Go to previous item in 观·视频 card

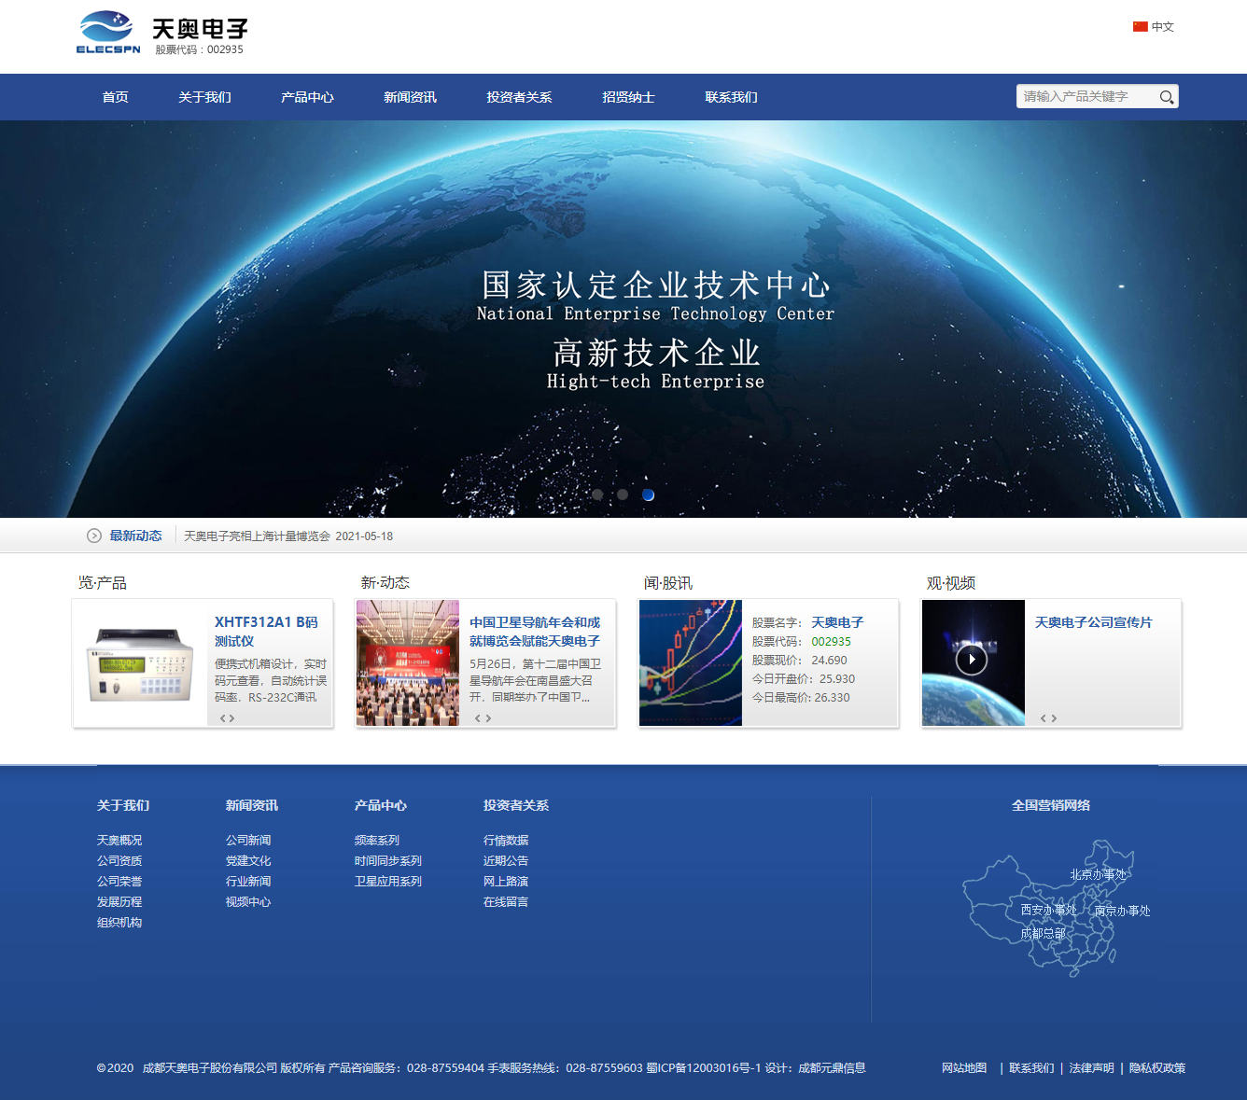click(1044, 718)
